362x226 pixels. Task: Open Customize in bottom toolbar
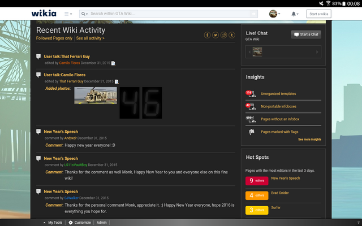coord(80,223)
